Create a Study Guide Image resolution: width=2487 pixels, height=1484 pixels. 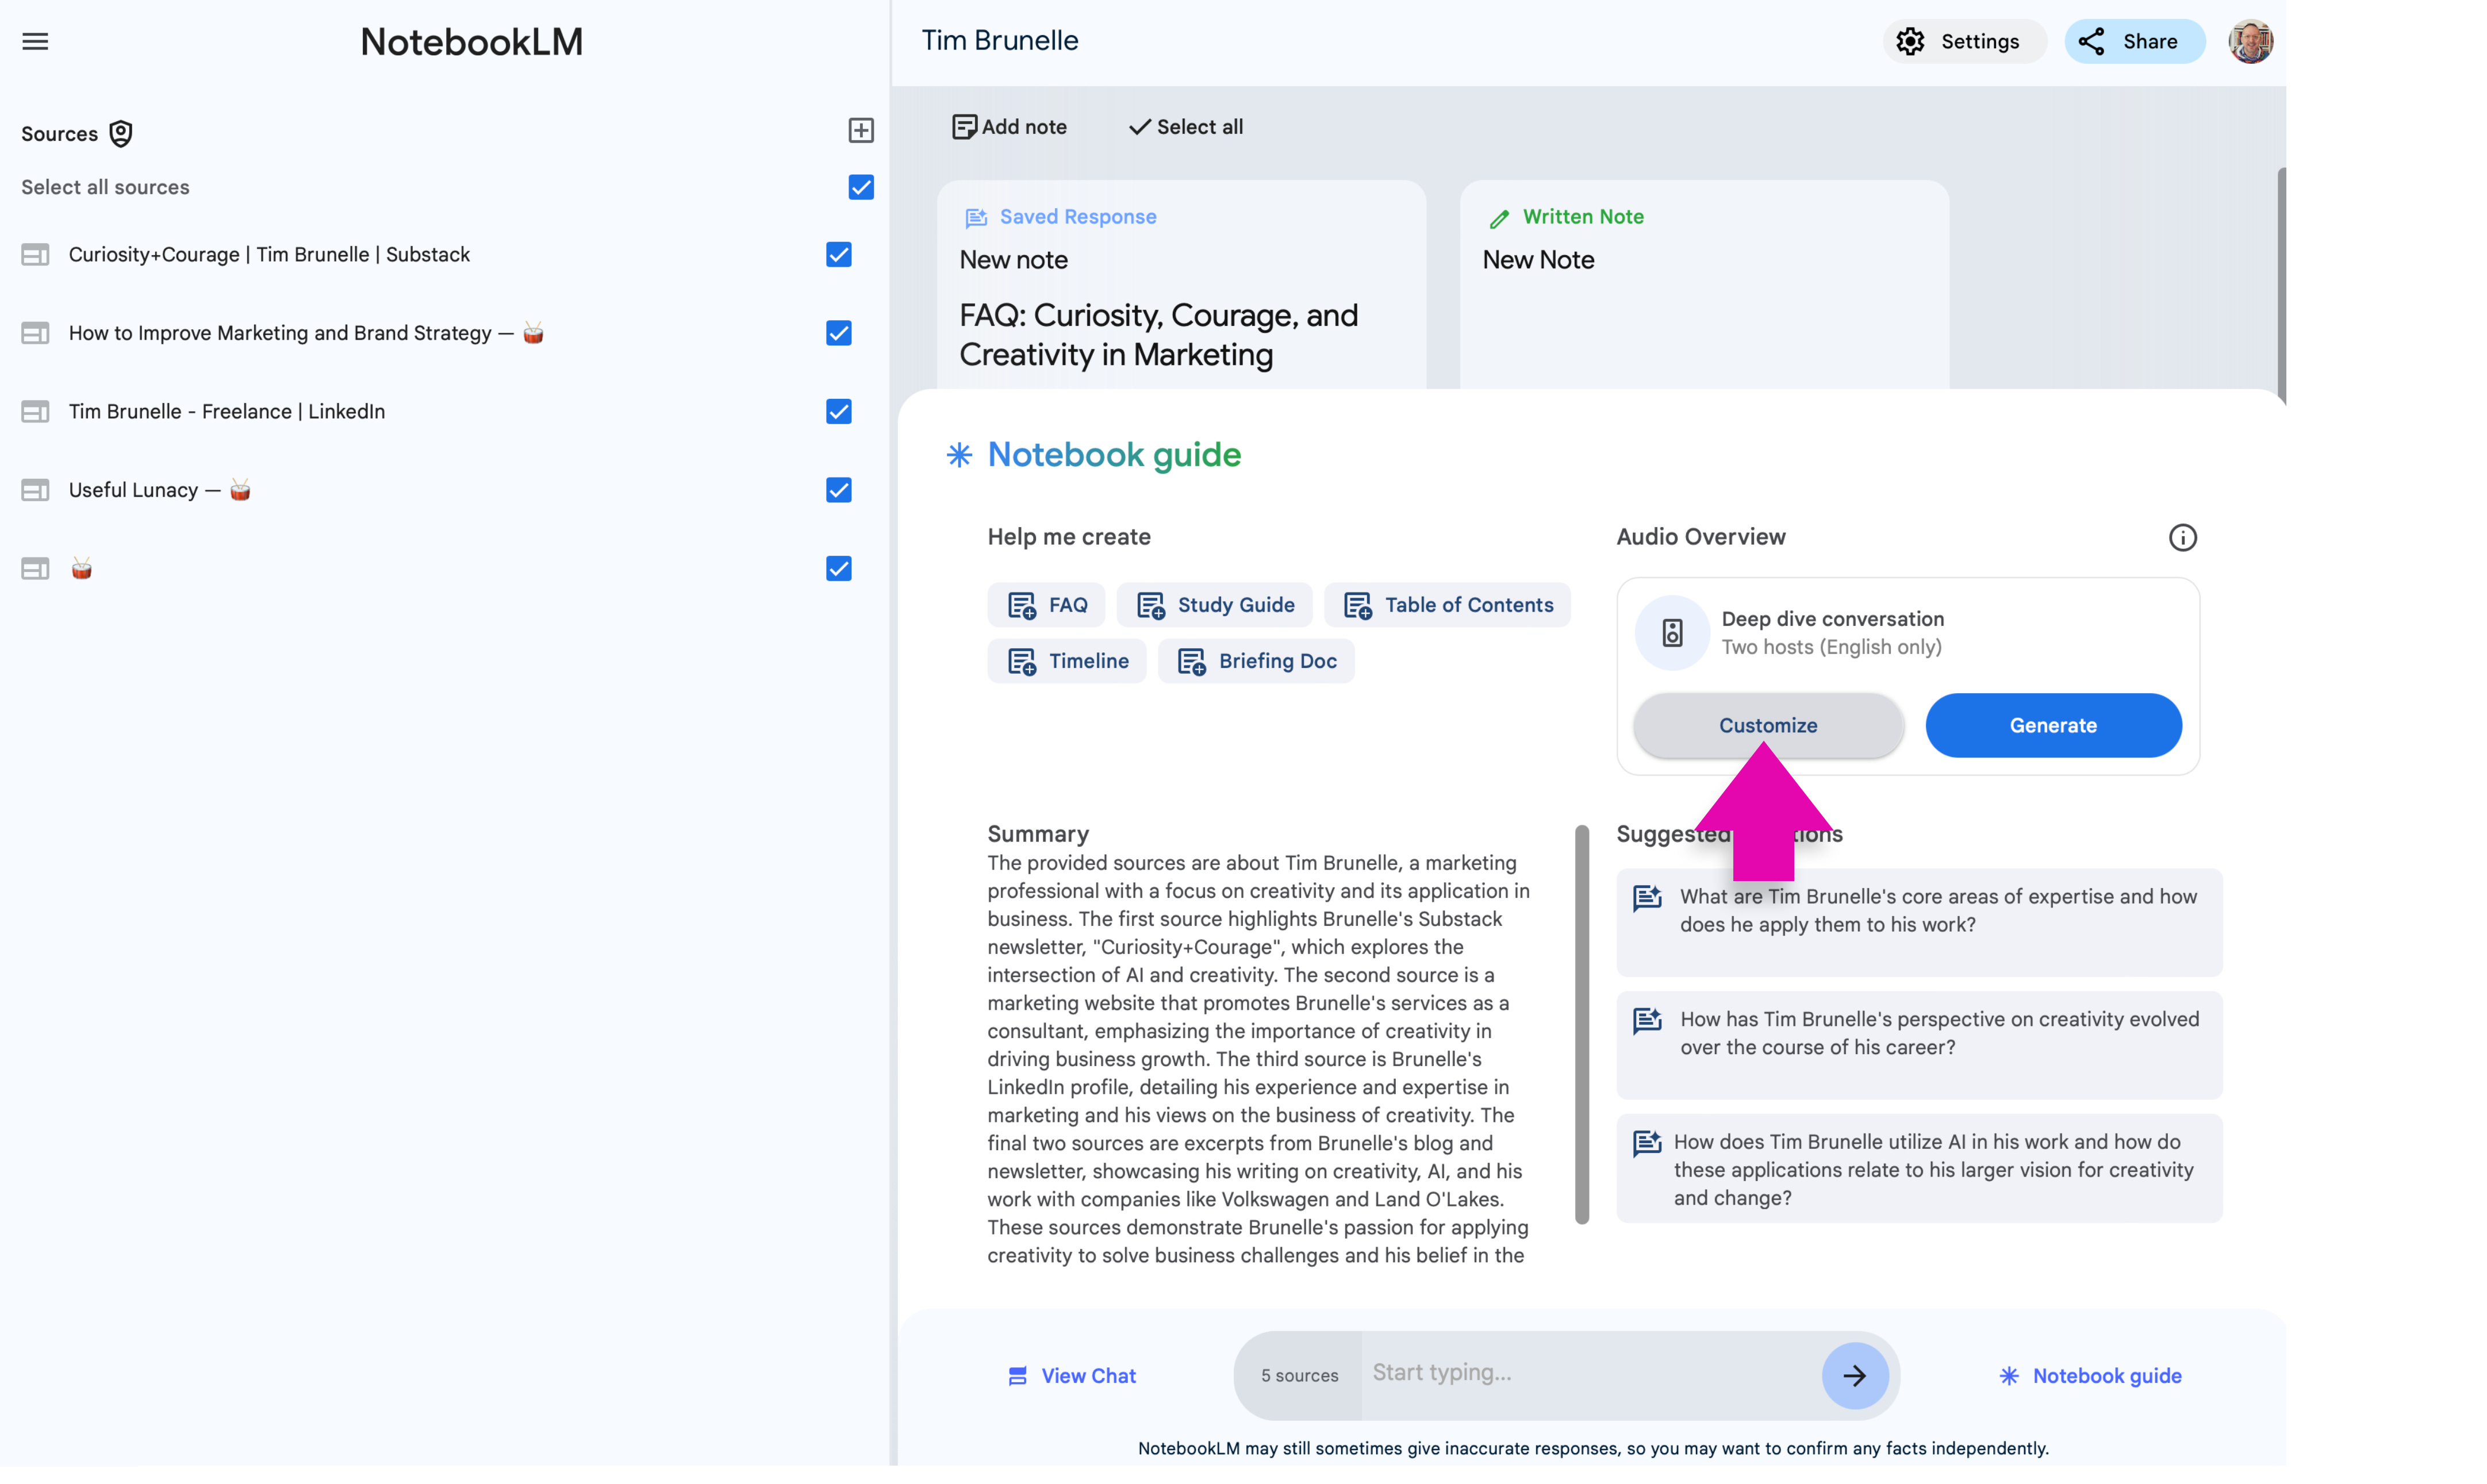(x=1214, y=605)
